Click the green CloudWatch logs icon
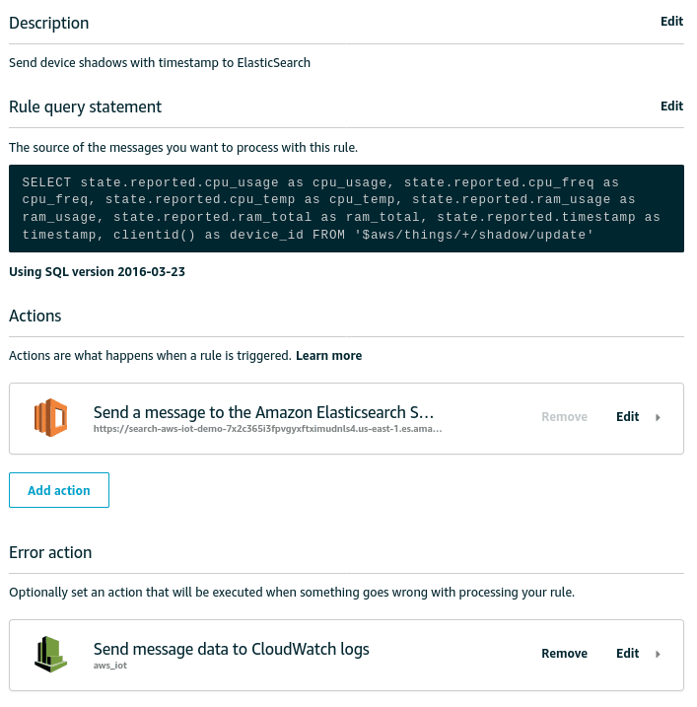This screenshot has height=707, width=697. [50, 654]
